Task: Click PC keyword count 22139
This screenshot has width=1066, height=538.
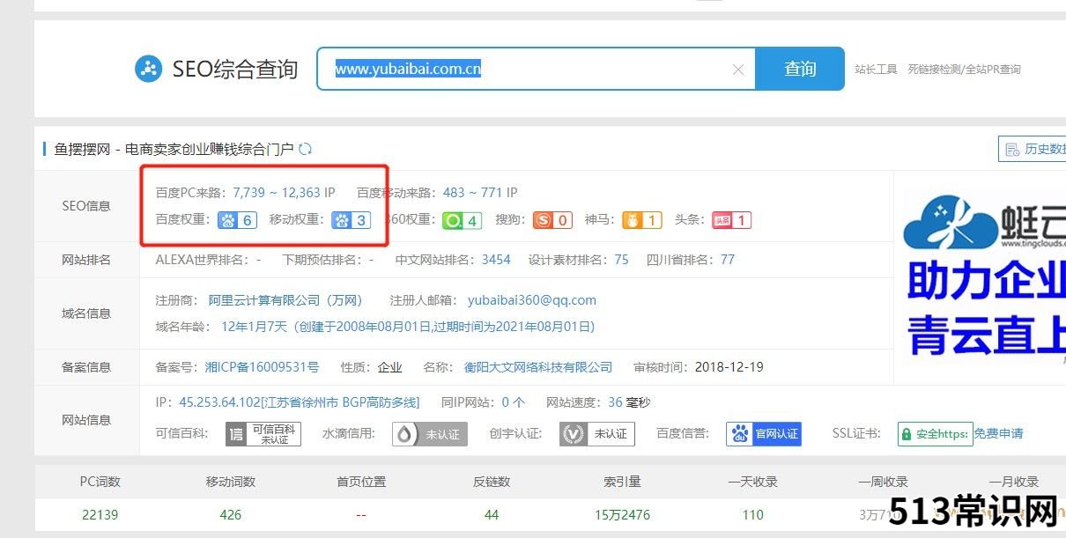Action: (x=100, y=515)
